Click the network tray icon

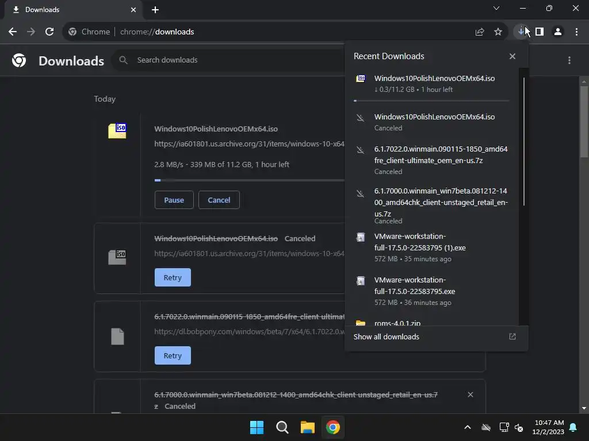[x=504, y=427]
